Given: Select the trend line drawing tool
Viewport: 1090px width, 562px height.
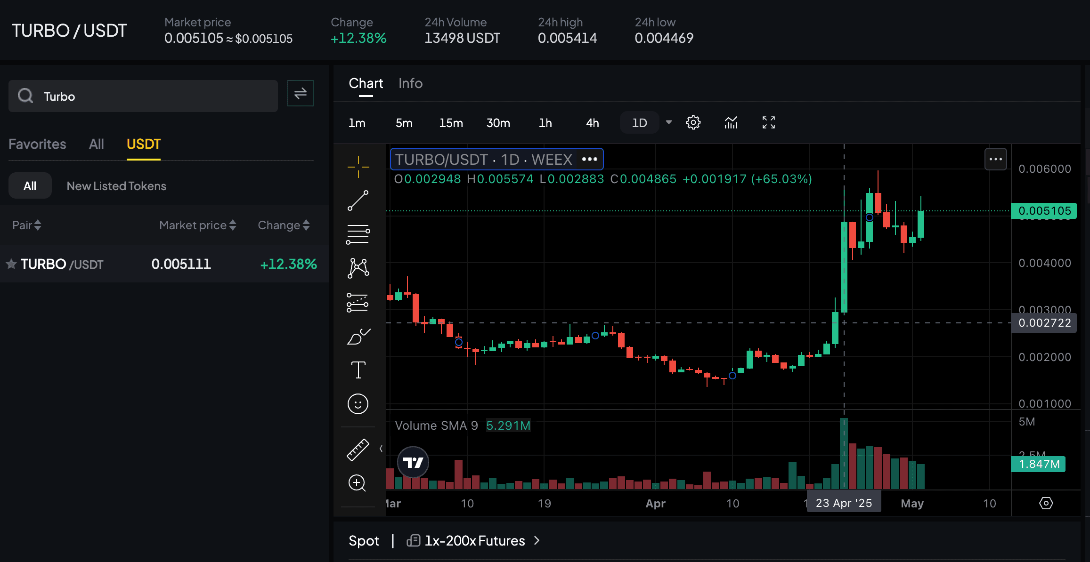Looking at the screenshot, I should click(x=358, y=200).
